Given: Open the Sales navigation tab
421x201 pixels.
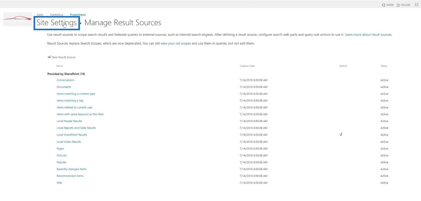Looking at the screenshot, I should (x=40, y=15).
